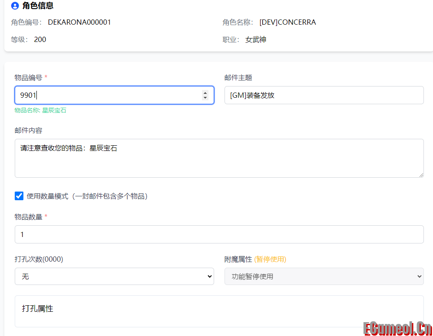Image resolution: width=433 pixels, height=336 pixels.
Task: Click the red asterisk next to 物品编号
Action: click(x=46, y=76)
